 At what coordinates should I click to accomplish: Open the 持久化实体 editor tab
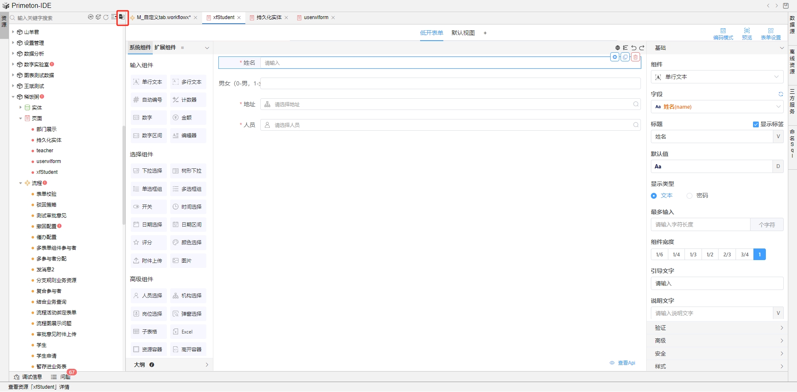(269, 17)
